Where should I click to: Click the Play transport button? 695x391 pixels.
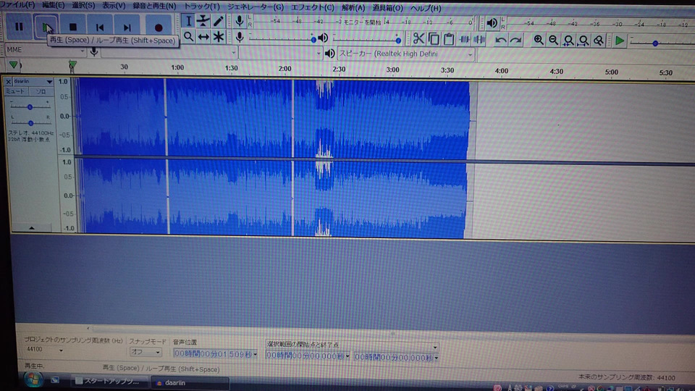(x=46, y=27)
